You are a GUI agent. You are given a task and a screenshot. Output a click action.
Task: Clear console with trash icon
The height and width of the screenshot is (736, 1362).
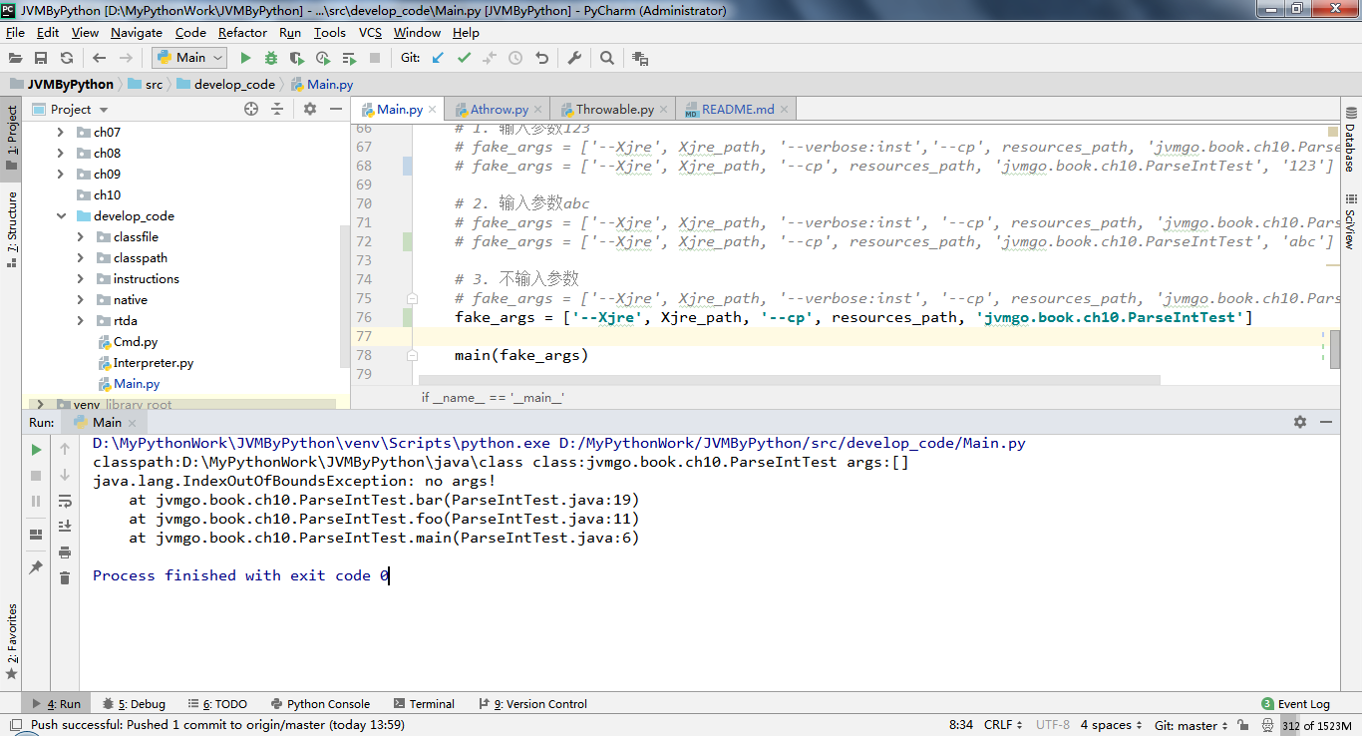click(65, 577)
